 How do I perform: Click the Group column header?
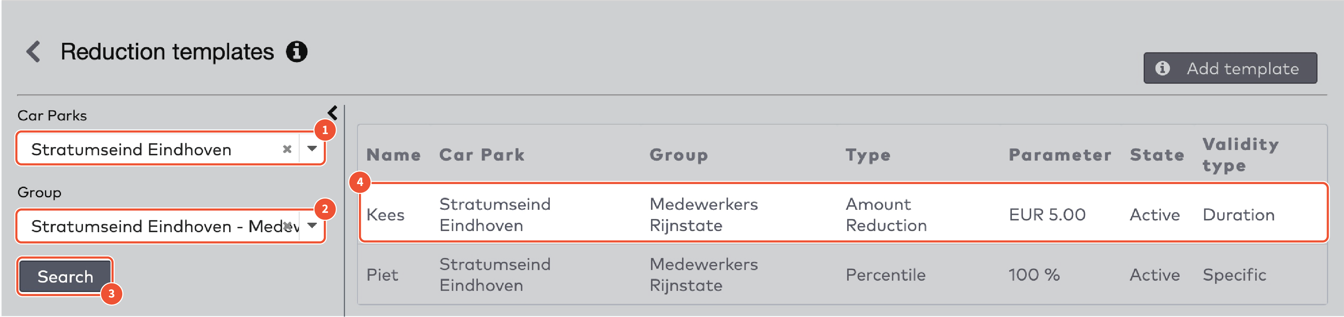[678, 155]
